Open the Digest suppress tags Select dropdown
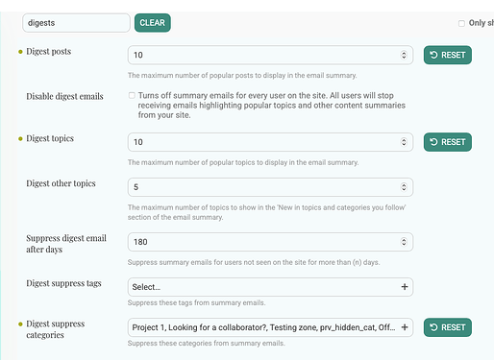This screenshot has width=494, height=360. (270, 287)
